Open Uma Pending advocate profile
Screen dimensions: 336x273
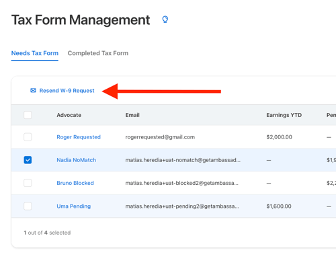73,206
